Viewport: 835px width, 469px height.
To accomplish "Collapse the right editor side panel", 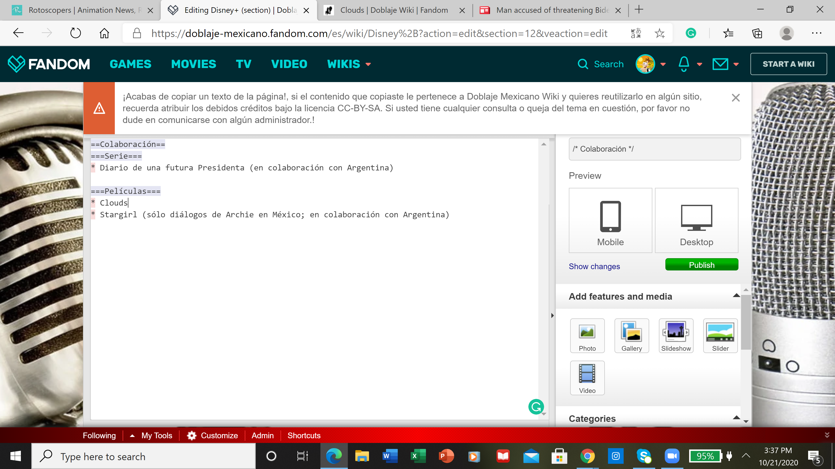I will pos(552,315).
